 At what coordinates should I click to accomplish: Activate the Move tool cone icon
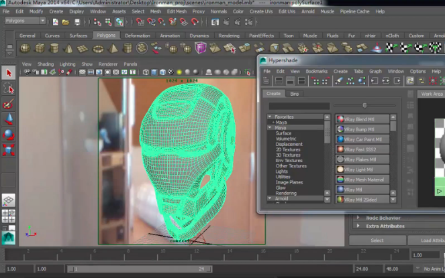pyautogui.click(x=9, y=119)
